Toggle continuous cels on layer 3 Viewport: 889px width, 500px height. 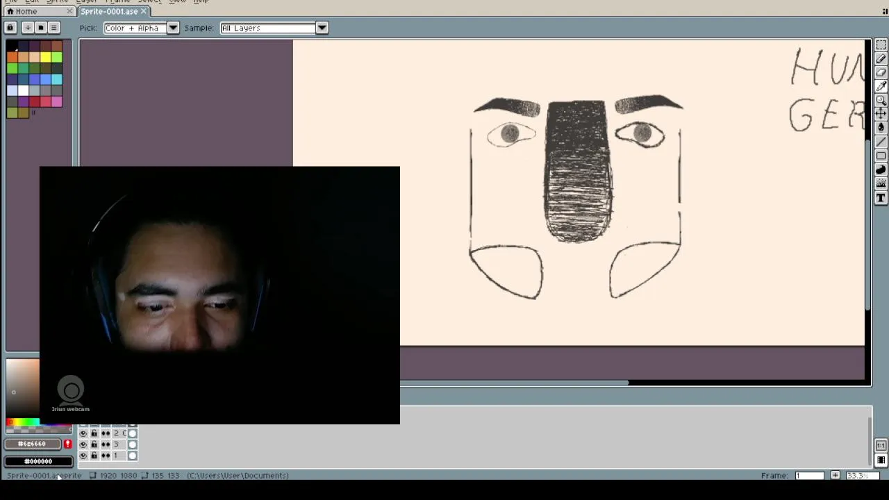[106, 444]
